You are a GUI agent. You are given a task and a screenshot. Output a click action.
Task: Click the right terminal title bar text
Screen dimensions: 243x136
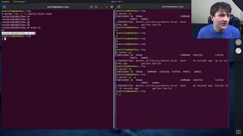(x=173, y=7)
